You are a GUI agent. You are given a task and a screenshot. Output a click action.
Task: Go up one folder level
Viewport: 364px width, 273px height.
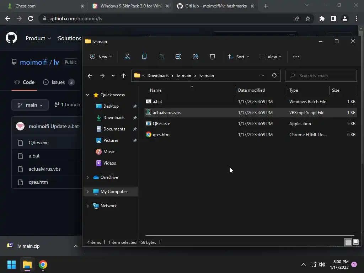123,76
